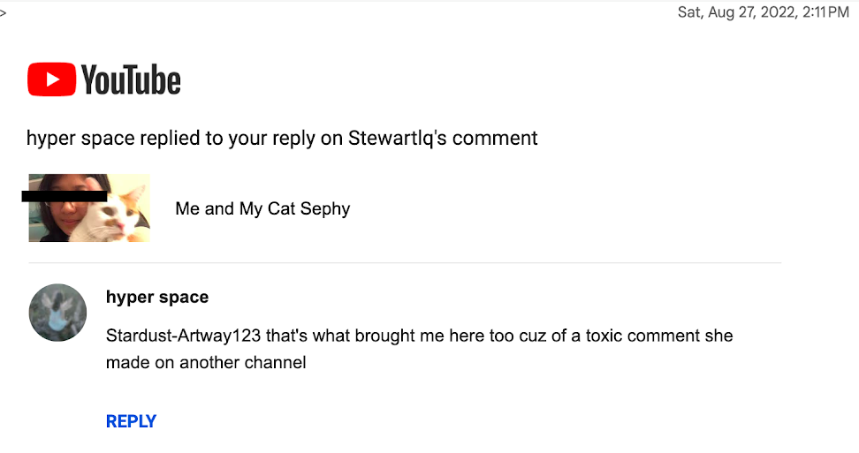Open the Me and My Cat Sephy thumbnail
This screenshot has width=859, height=453.
[x=88, y=208]
